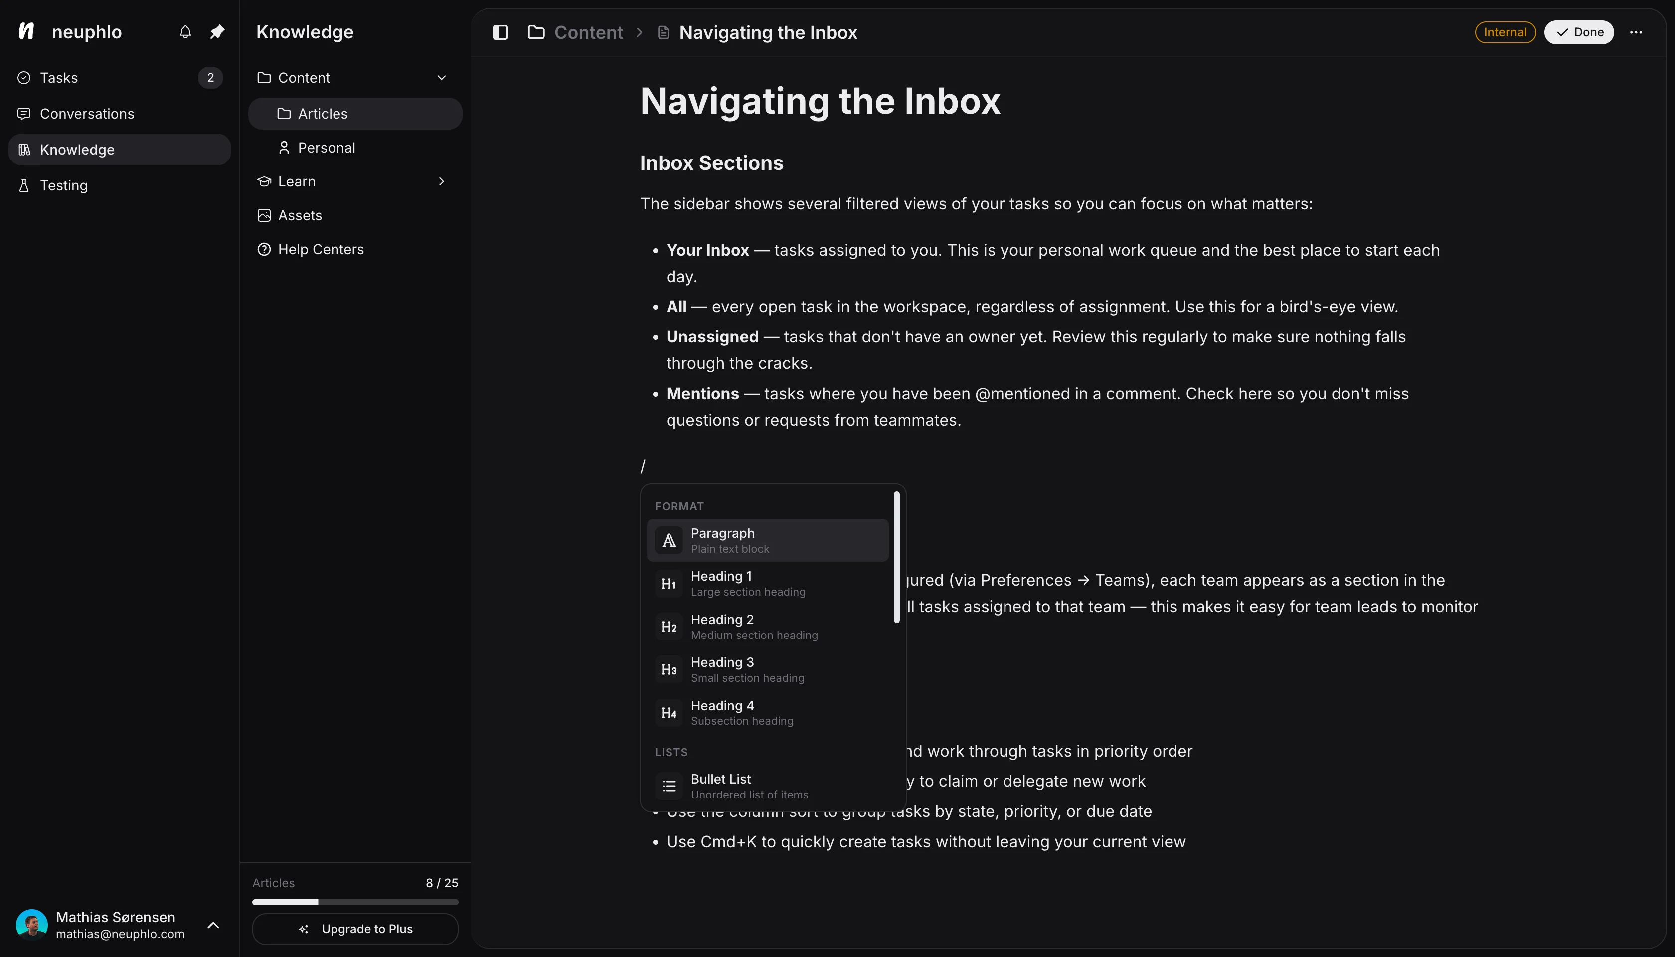
Task: Open Tasks in the left sidebar
Action: [x=59, y=78]
